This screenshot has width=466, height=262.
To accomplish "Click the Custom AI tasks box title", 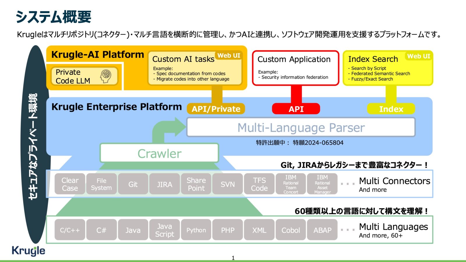I will click(183, 59).
